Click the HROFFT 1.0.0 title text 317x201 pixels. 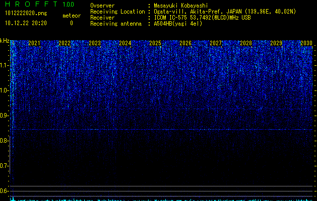coord(39,4)
